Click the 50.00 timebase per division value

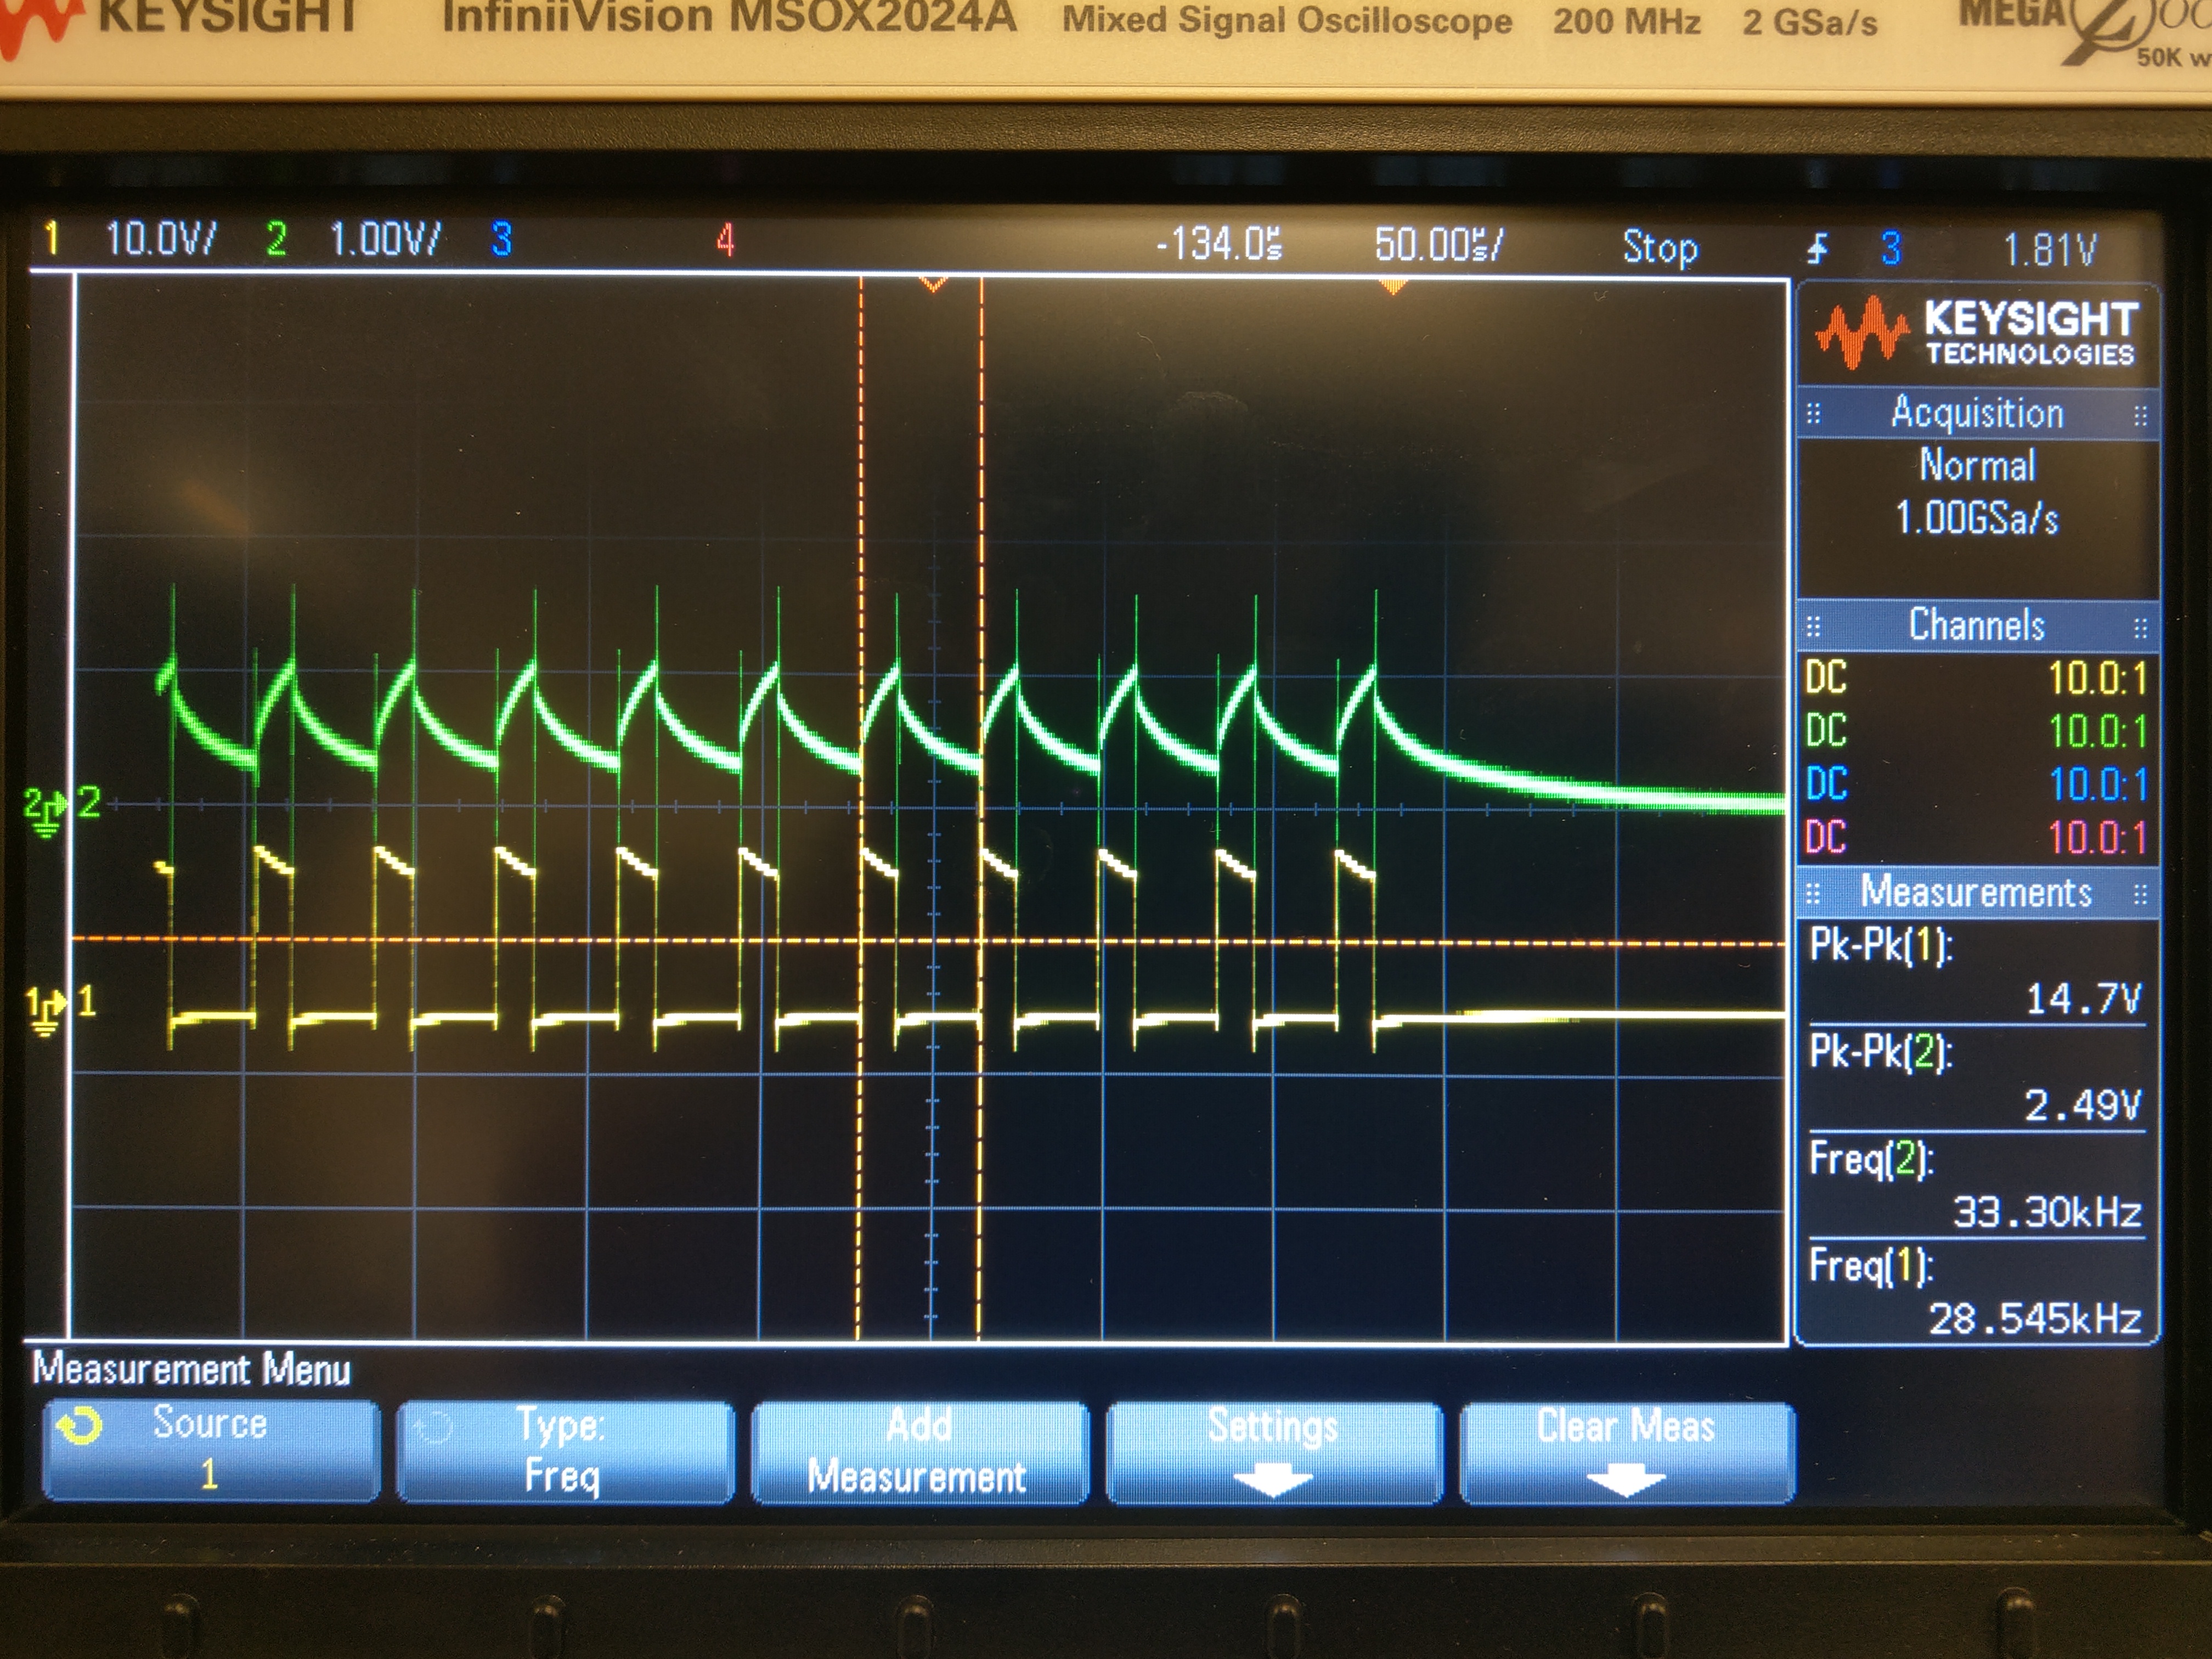(1438, 244)
